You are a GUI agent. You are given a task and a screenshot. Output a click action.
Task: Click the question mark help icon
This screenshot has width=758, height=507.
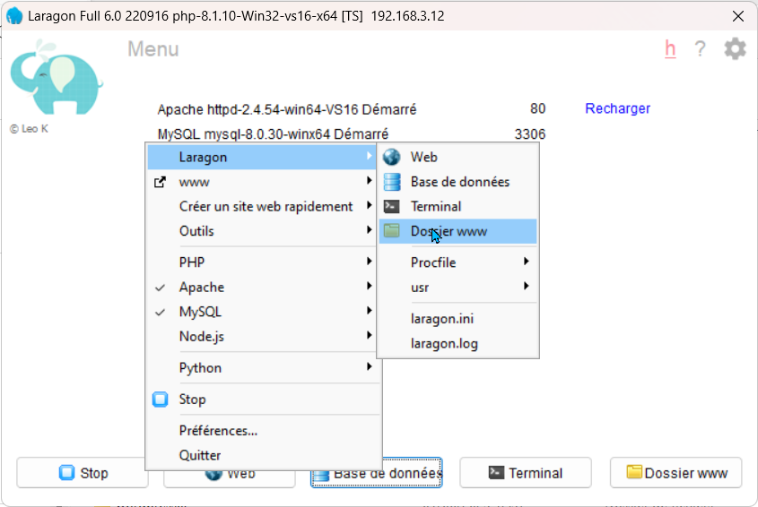pos(701,49)
